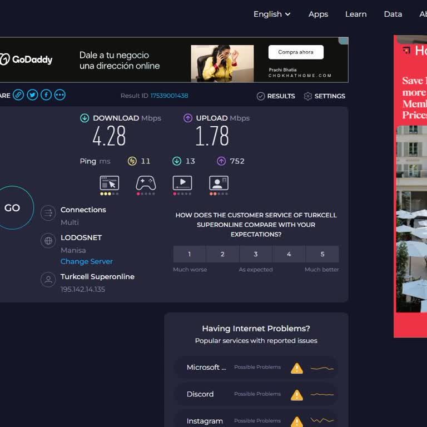Click the LODOSNET server name
Image resolution: width=427 pixels, height=427 pixels.
click(x=81, y=238)
